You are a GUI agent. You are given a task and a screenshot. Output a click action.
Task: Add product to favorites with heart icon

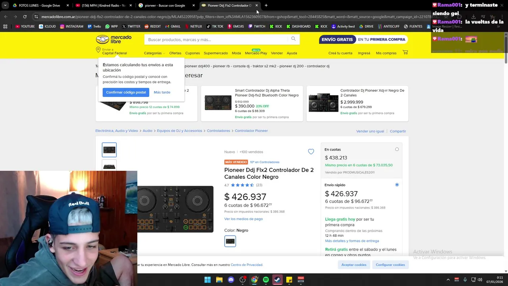[311, 152]
